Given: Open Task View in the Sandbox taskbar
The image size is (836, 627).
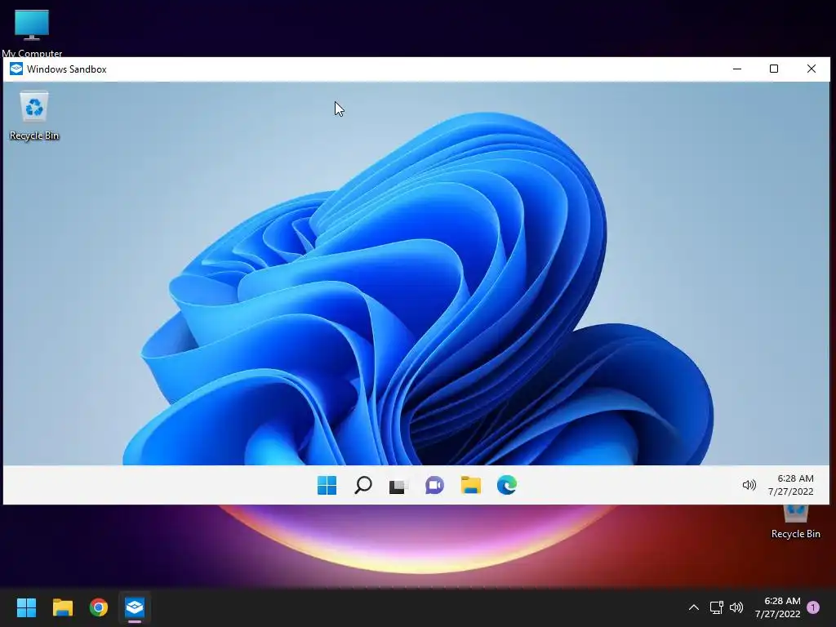Looking at the screenshot, I should click(x=398, y=486).
